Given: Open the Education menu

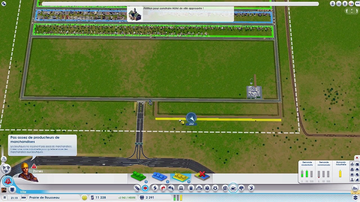Looking at the screenshot, I should (x=225, y=188).
